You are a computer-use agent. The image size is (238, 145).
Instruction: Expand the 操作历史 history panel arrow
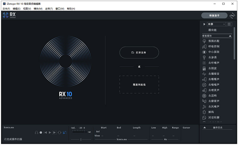pos(205,128)
